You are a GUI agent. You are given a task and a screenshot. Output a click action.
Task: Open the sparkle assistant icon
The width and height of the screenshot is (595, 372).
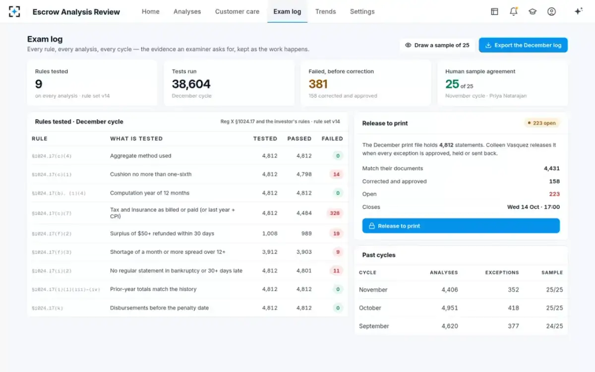pos(578,11)
